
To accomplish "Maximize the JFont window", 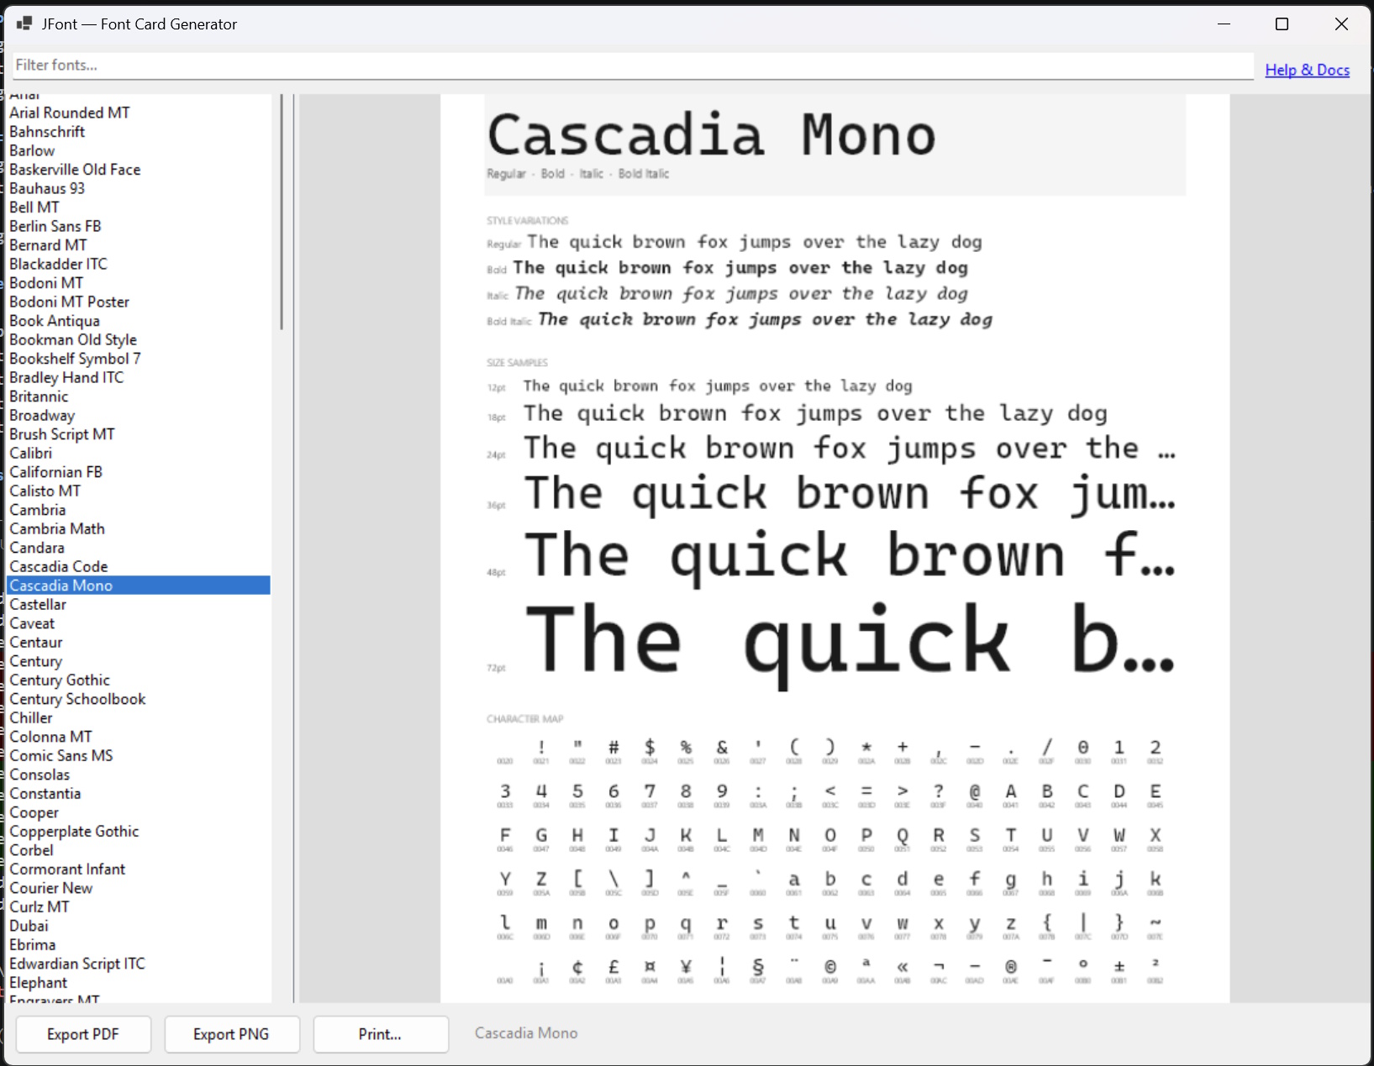I will (1282, 24).
